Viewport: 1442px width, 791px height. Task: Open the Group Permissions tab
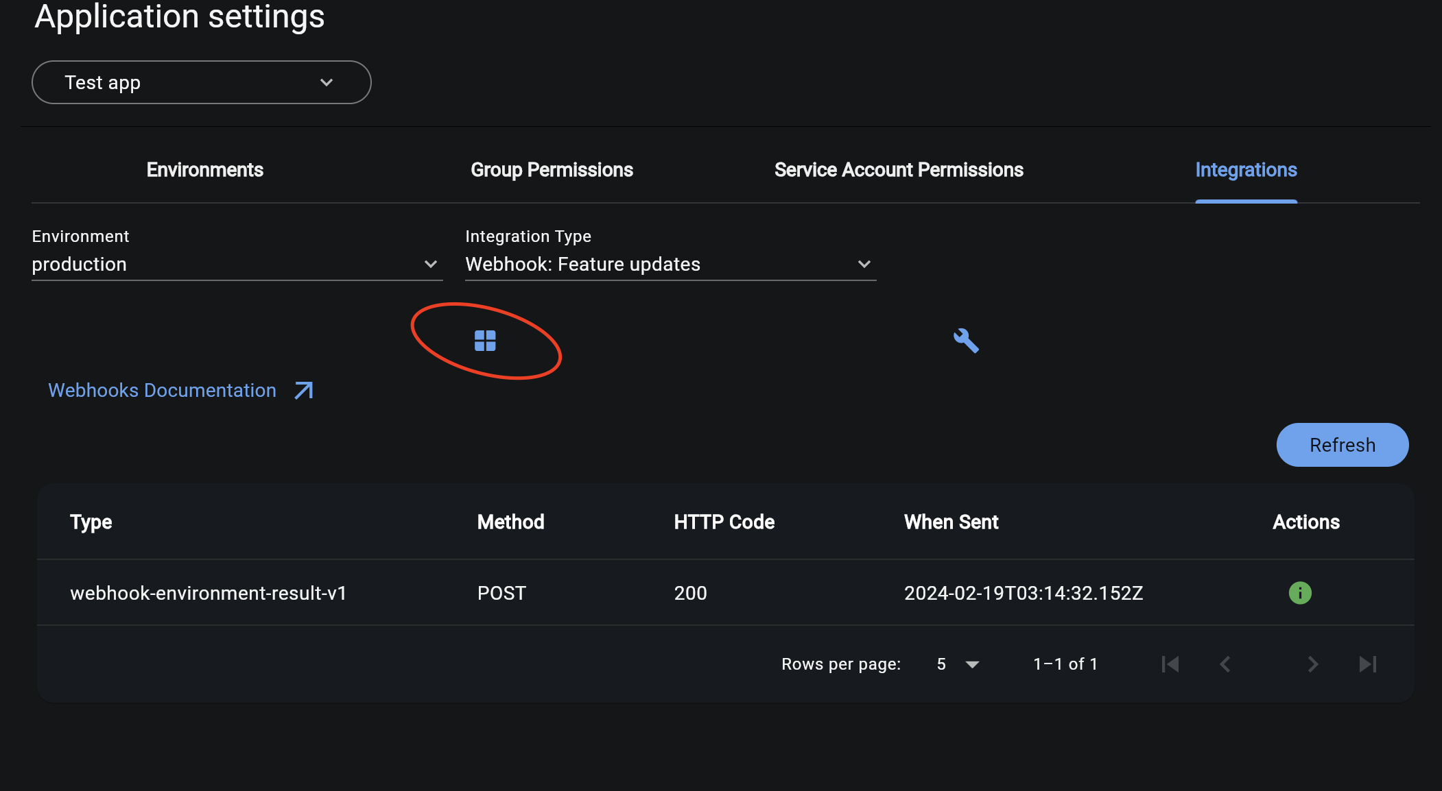coord(552,170)
